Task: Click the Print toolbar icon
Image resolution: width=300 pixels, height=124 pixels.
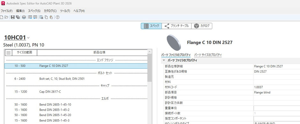Action: click(24, 17)
